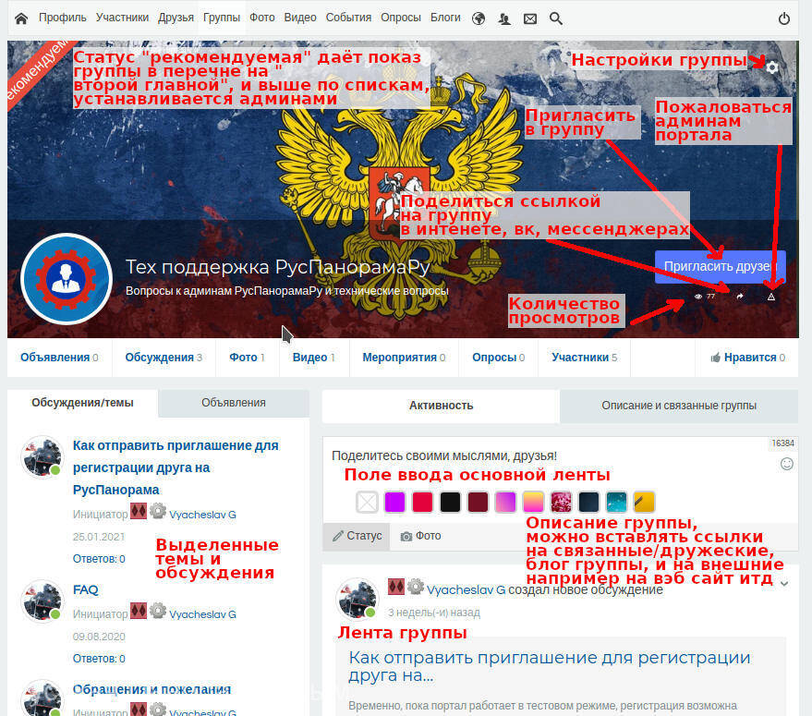812x716 pixels.
Task: Go to the home page icon
Action: click(21, 18)
